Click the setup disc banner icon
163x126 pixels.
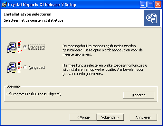coord(152,18)
